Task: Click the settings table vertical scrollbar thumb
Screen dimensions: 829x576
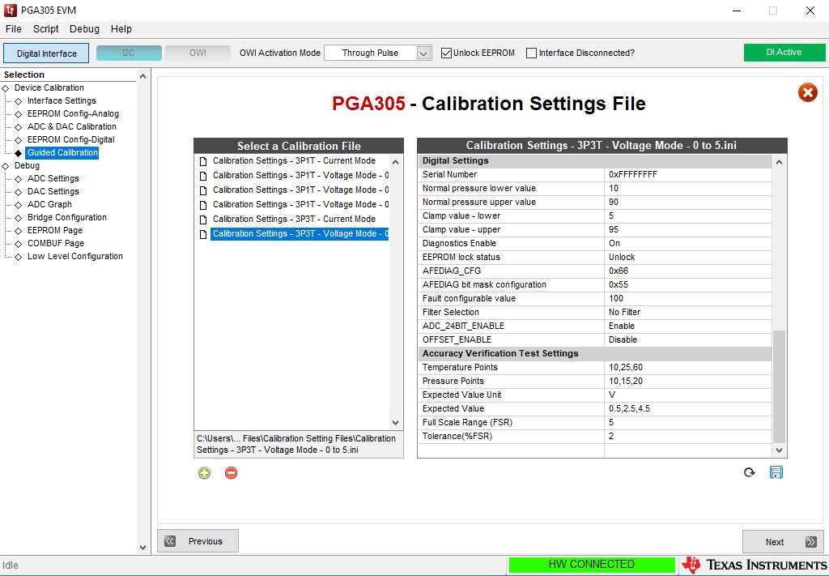Action: [x=779, y=386]
